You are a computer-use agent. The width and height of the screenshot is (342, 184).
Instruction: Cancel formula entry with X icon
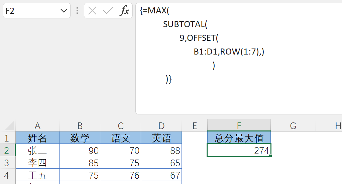point(92,10)
